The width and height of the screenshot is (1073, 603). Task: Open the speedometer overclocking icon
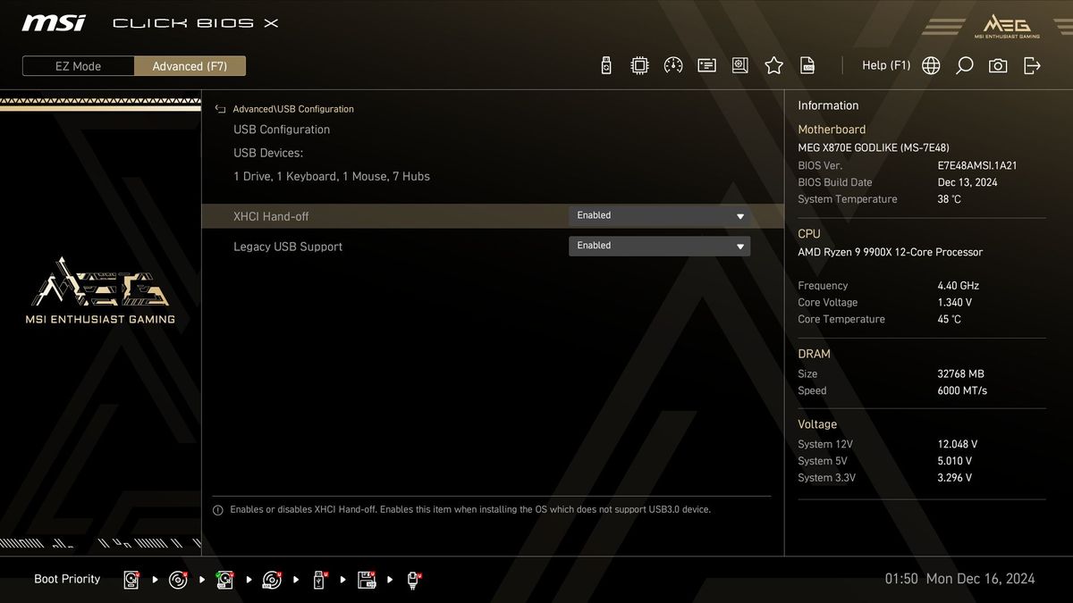pos(673,65)
